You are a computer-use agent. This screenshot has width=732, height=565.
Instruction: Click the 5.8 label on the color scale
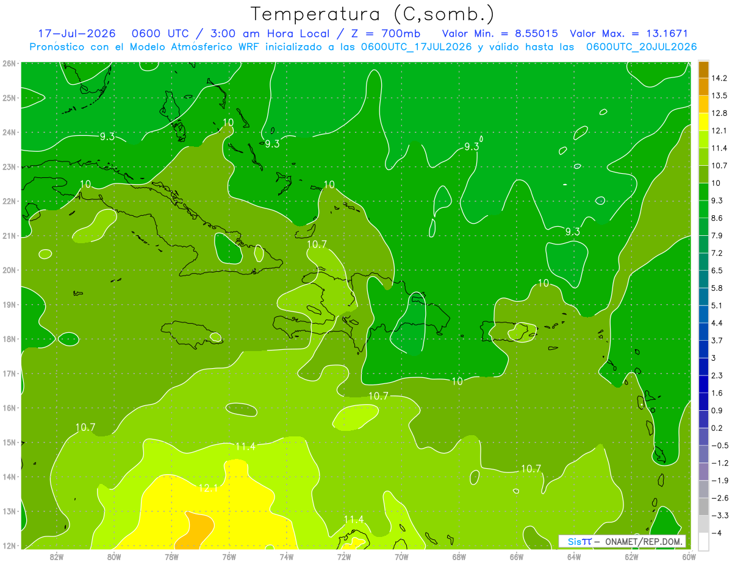719,288
